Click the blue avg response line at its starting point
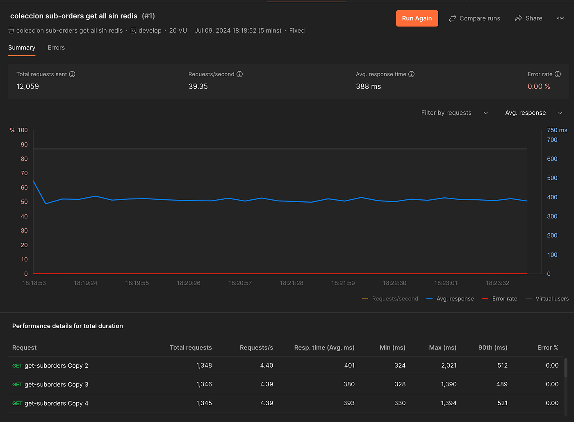 [34, 181]
